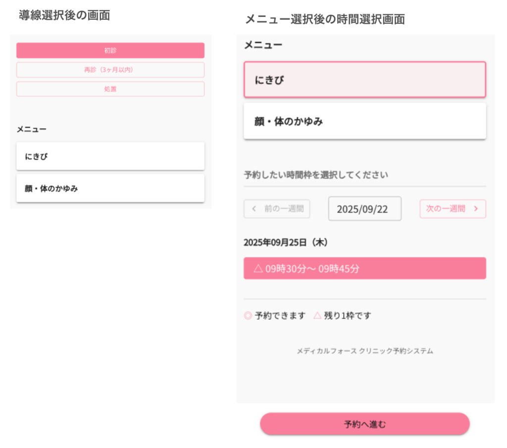Select the filled pink 初診 button
This screenshot has height=448, width=507.
pyautogui.click(x=110, y=50)
